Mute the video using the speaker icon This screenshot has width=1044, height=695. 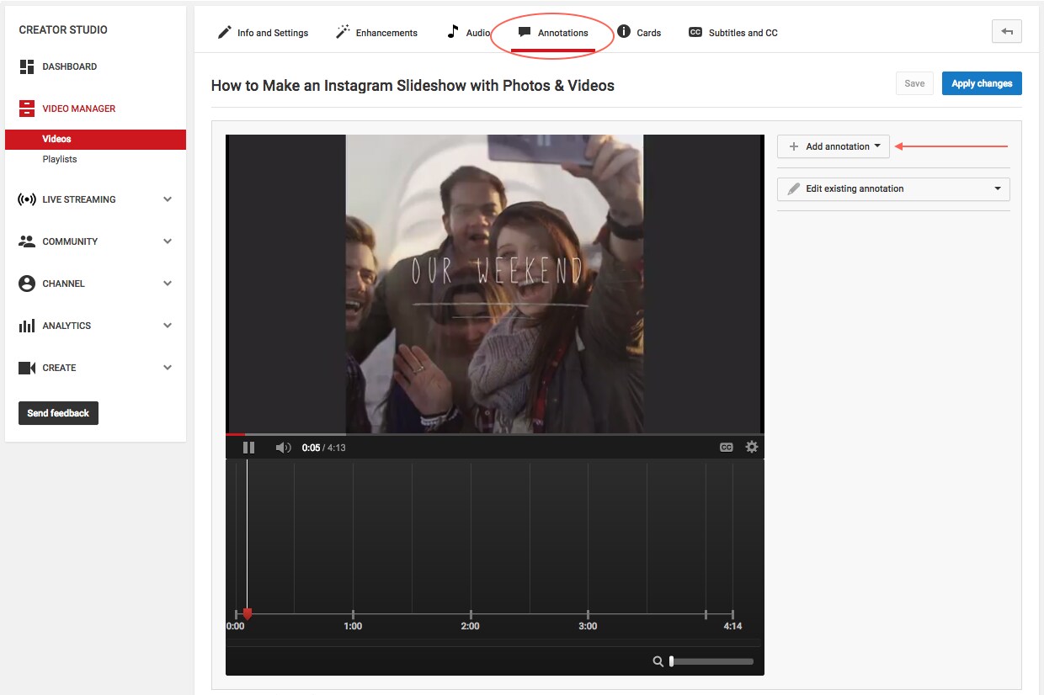[x=283, y=448]
